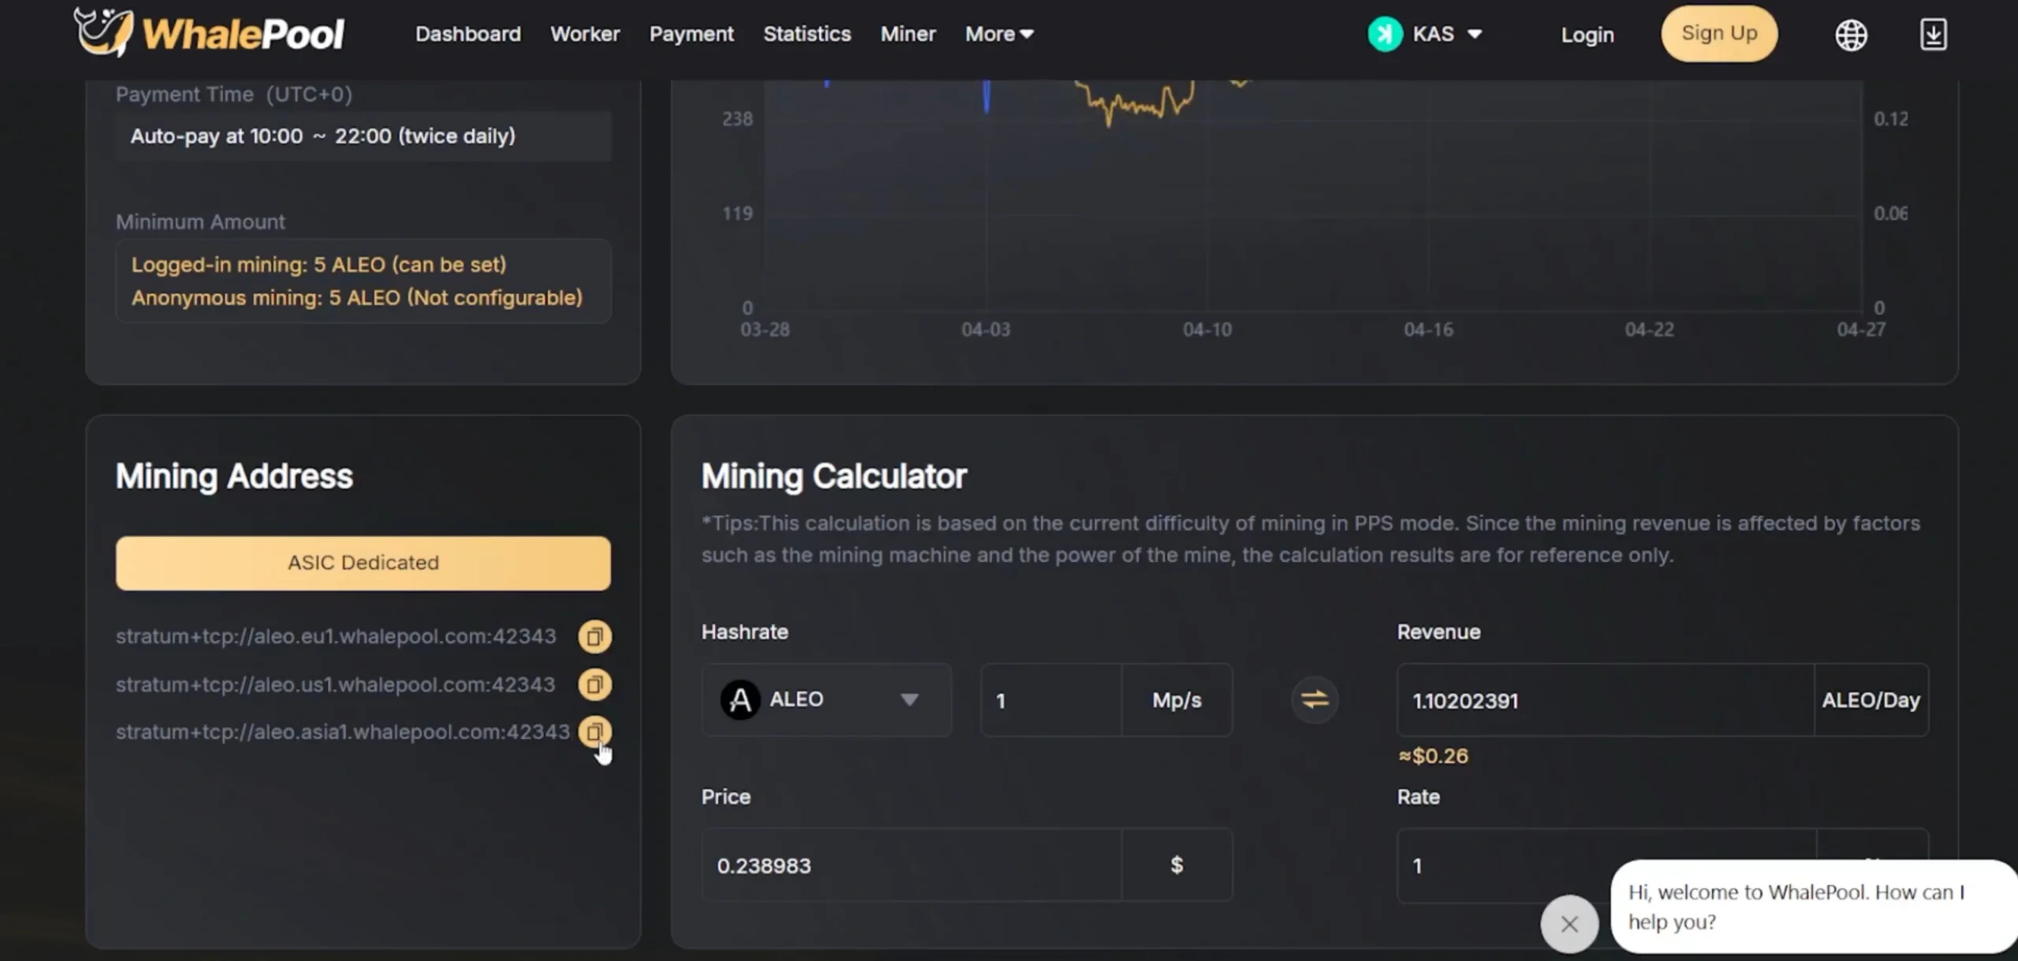
Task: Click the swap hashrate/revenue icon
Action: pos(1314,700)
